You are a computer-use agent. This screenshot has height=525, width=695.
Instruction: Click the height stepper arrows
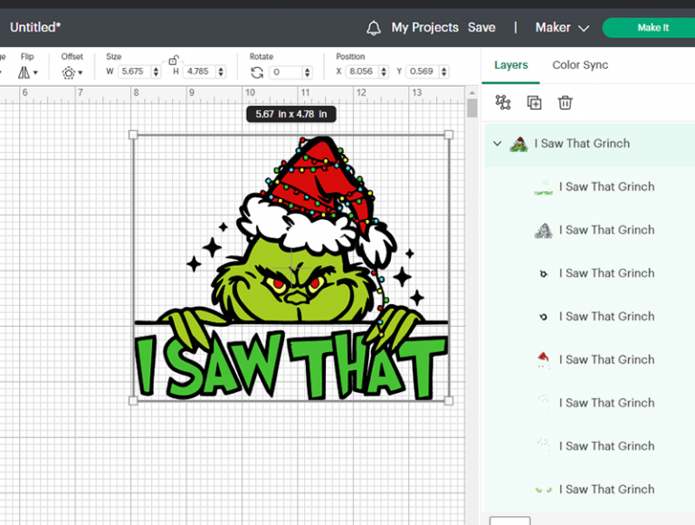pos(221,72)
